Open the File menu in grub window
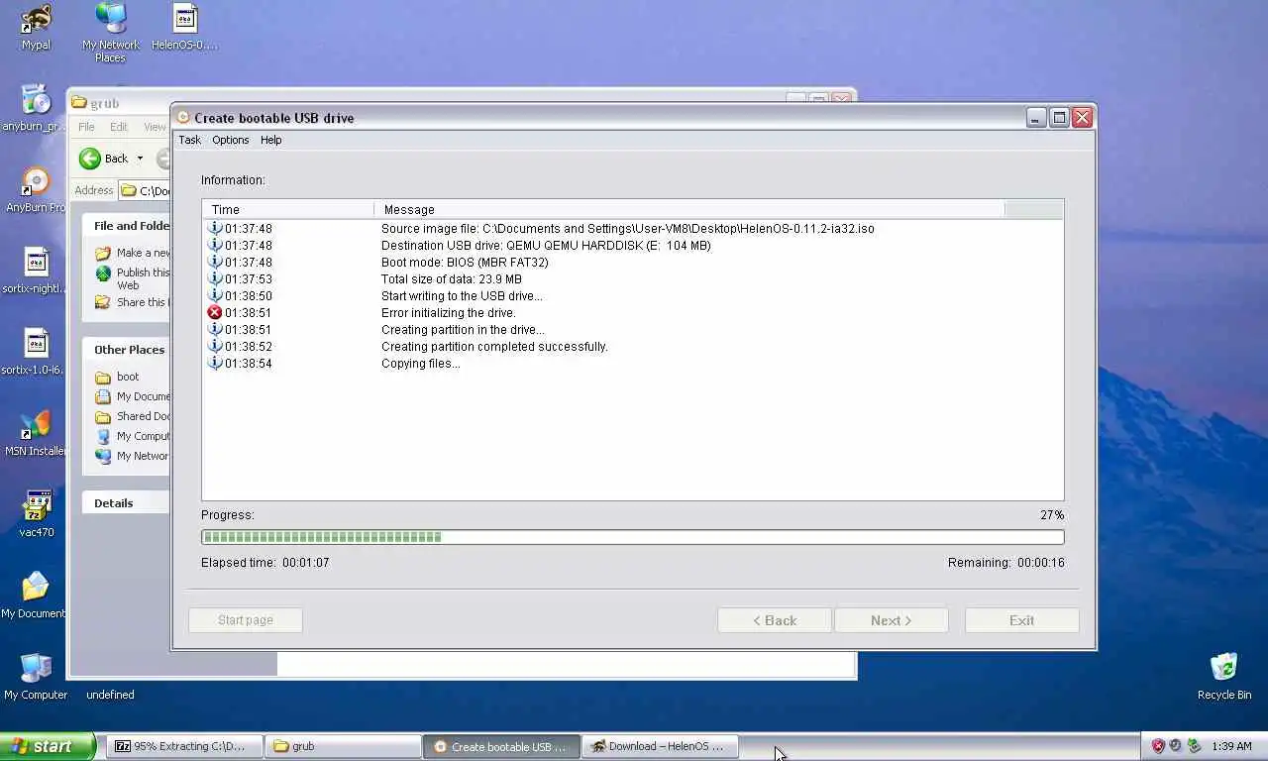 [x=86, y=127]
